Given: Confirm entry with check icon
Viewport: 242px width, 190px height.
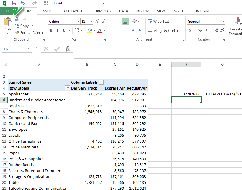Looking at the screenshot, I should click(57, 49).
